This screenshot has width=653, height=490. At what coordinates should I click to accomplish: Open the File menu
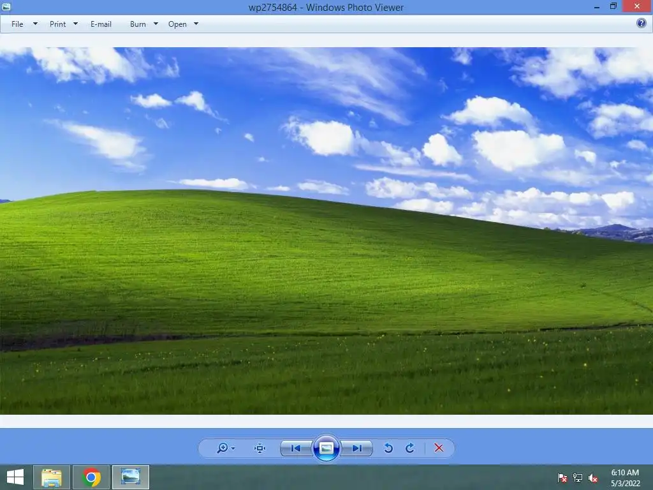click(x=17, y=24)
